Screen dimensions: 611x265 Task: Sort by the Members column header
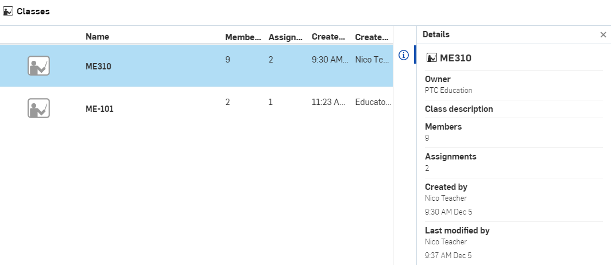243,37
